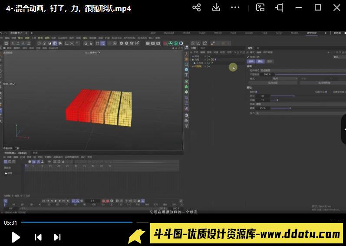Download the video file
The image size is (346, 246).
(x=216, y=8)
